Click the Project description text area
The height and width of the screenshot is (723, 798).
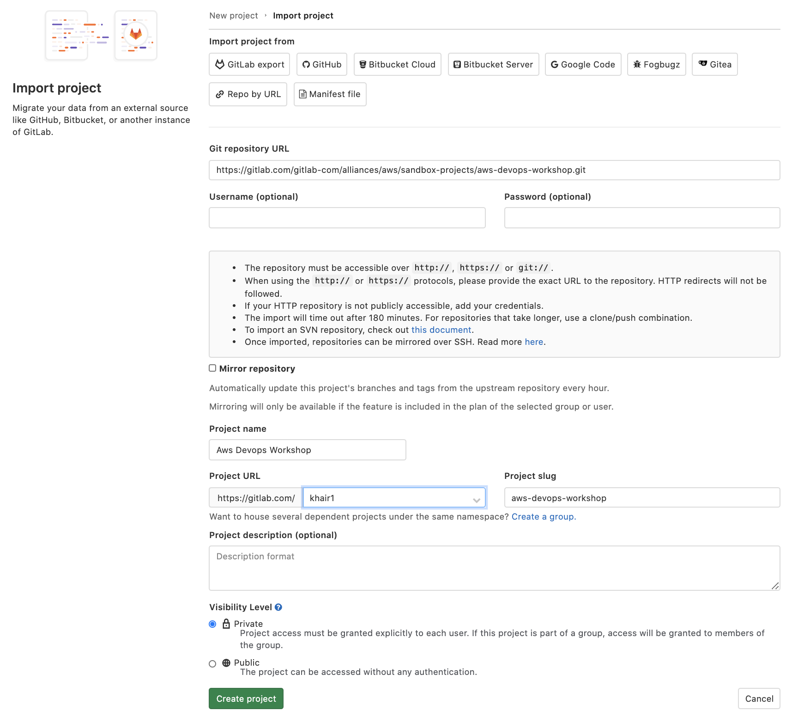[x=495, y=568]
